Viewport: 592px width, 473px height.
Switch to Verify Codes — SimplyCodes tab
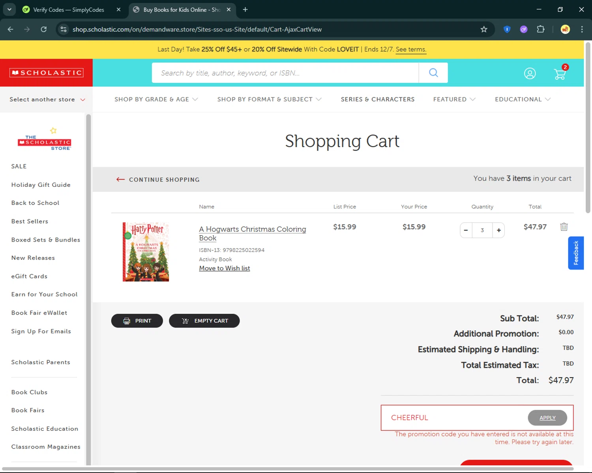(x=68, y=9)
